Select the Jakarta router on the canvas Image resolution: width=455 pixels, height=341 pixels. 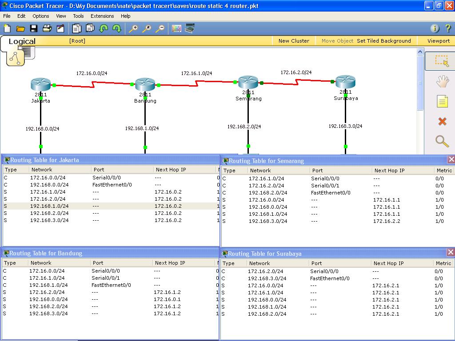point(40,83)
